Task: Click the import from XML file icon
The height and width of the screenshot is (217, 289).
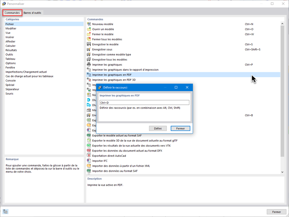Action: (89, 166)
